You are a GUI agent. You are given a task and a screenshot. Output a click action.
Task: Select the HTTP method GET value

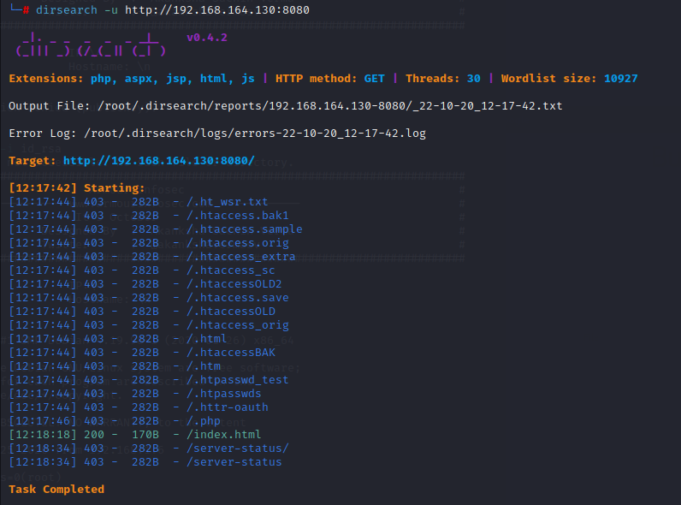tap(374, 78)
